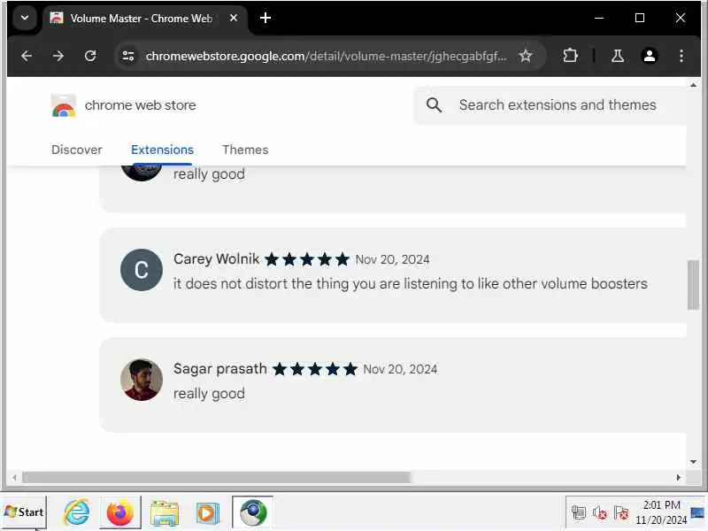Click Sagar prasath's 'really good' review text
The width and height of the screenshot is (708, 531).
point(209,394)
